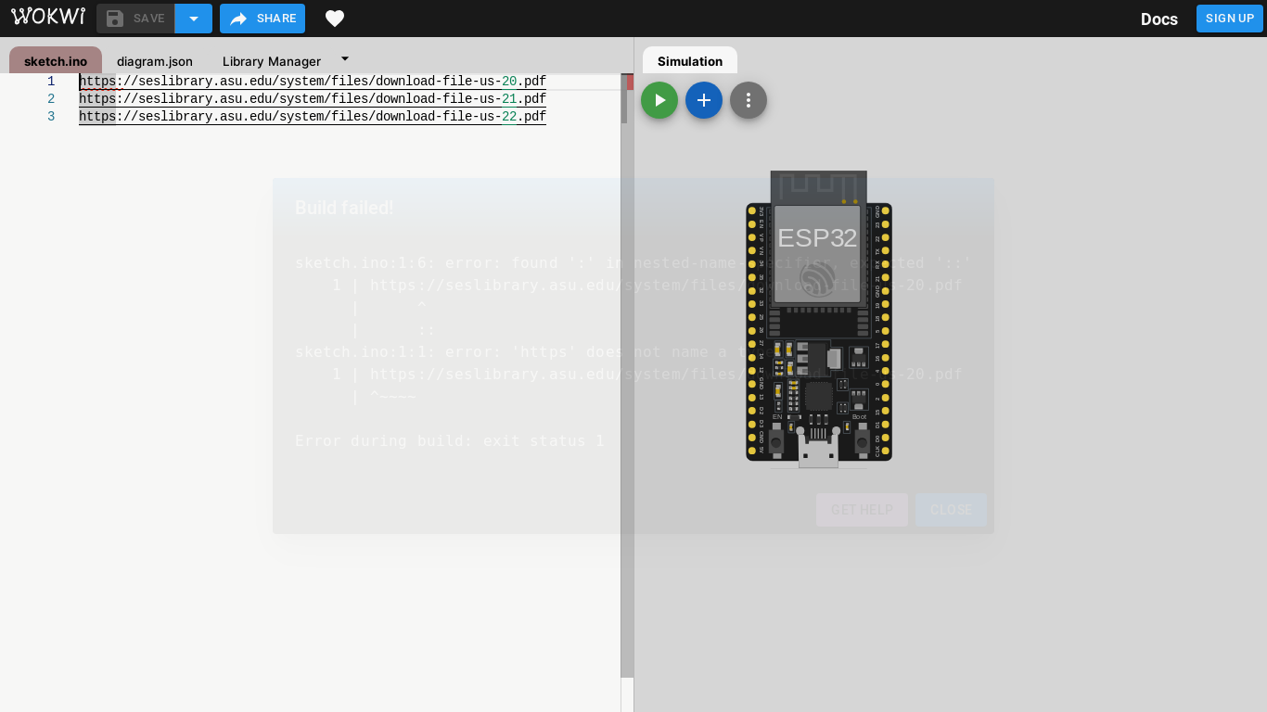This screenshot has width=1267, height=712.
Task: Click the Wokwi logo
Action: tap(48, 17)
